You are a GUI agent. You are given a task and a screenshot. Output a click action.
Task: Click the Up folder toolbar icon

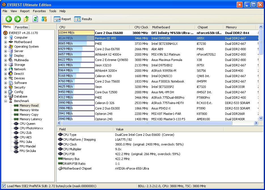pos(26,19)
